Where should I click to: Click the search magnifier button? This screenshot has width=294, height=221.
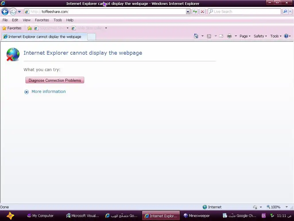(285, 12)
